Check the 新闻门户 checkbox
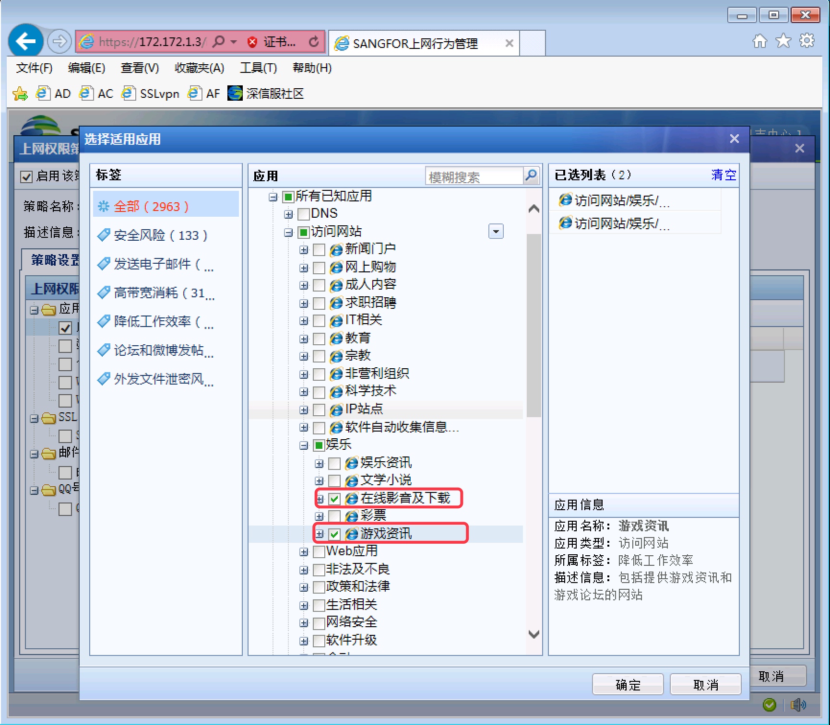This screenshot has height=725, width=830. tap(319, 250)
